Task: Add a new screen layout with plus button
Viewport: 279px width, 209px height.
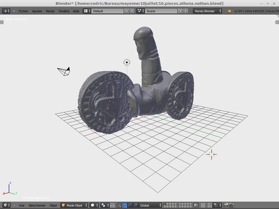Action: (x=127, y=11)
